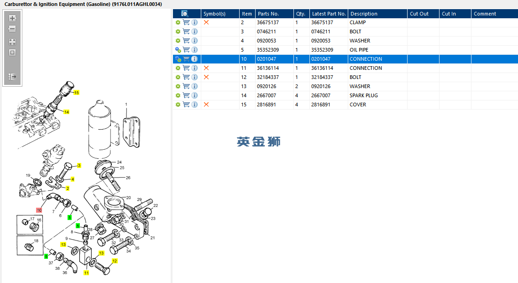
Task: Add SPARK PLUG 2667007 to cart
Action: tap(186, 95)
